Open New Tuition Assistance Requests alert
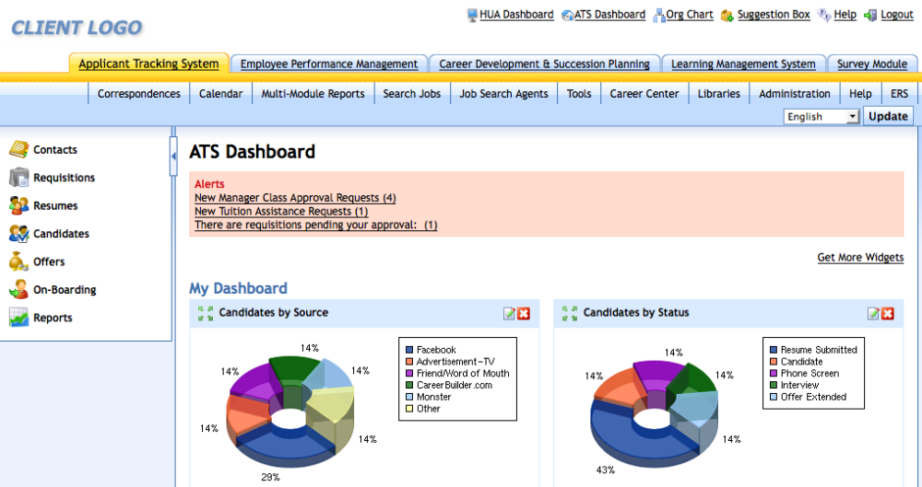The height and width of the screenshot is (487, 922). point(281,212)
